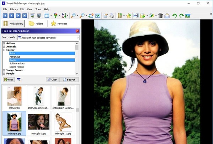
Task: Select the Software Guru keyword
Action: (17, 63)
